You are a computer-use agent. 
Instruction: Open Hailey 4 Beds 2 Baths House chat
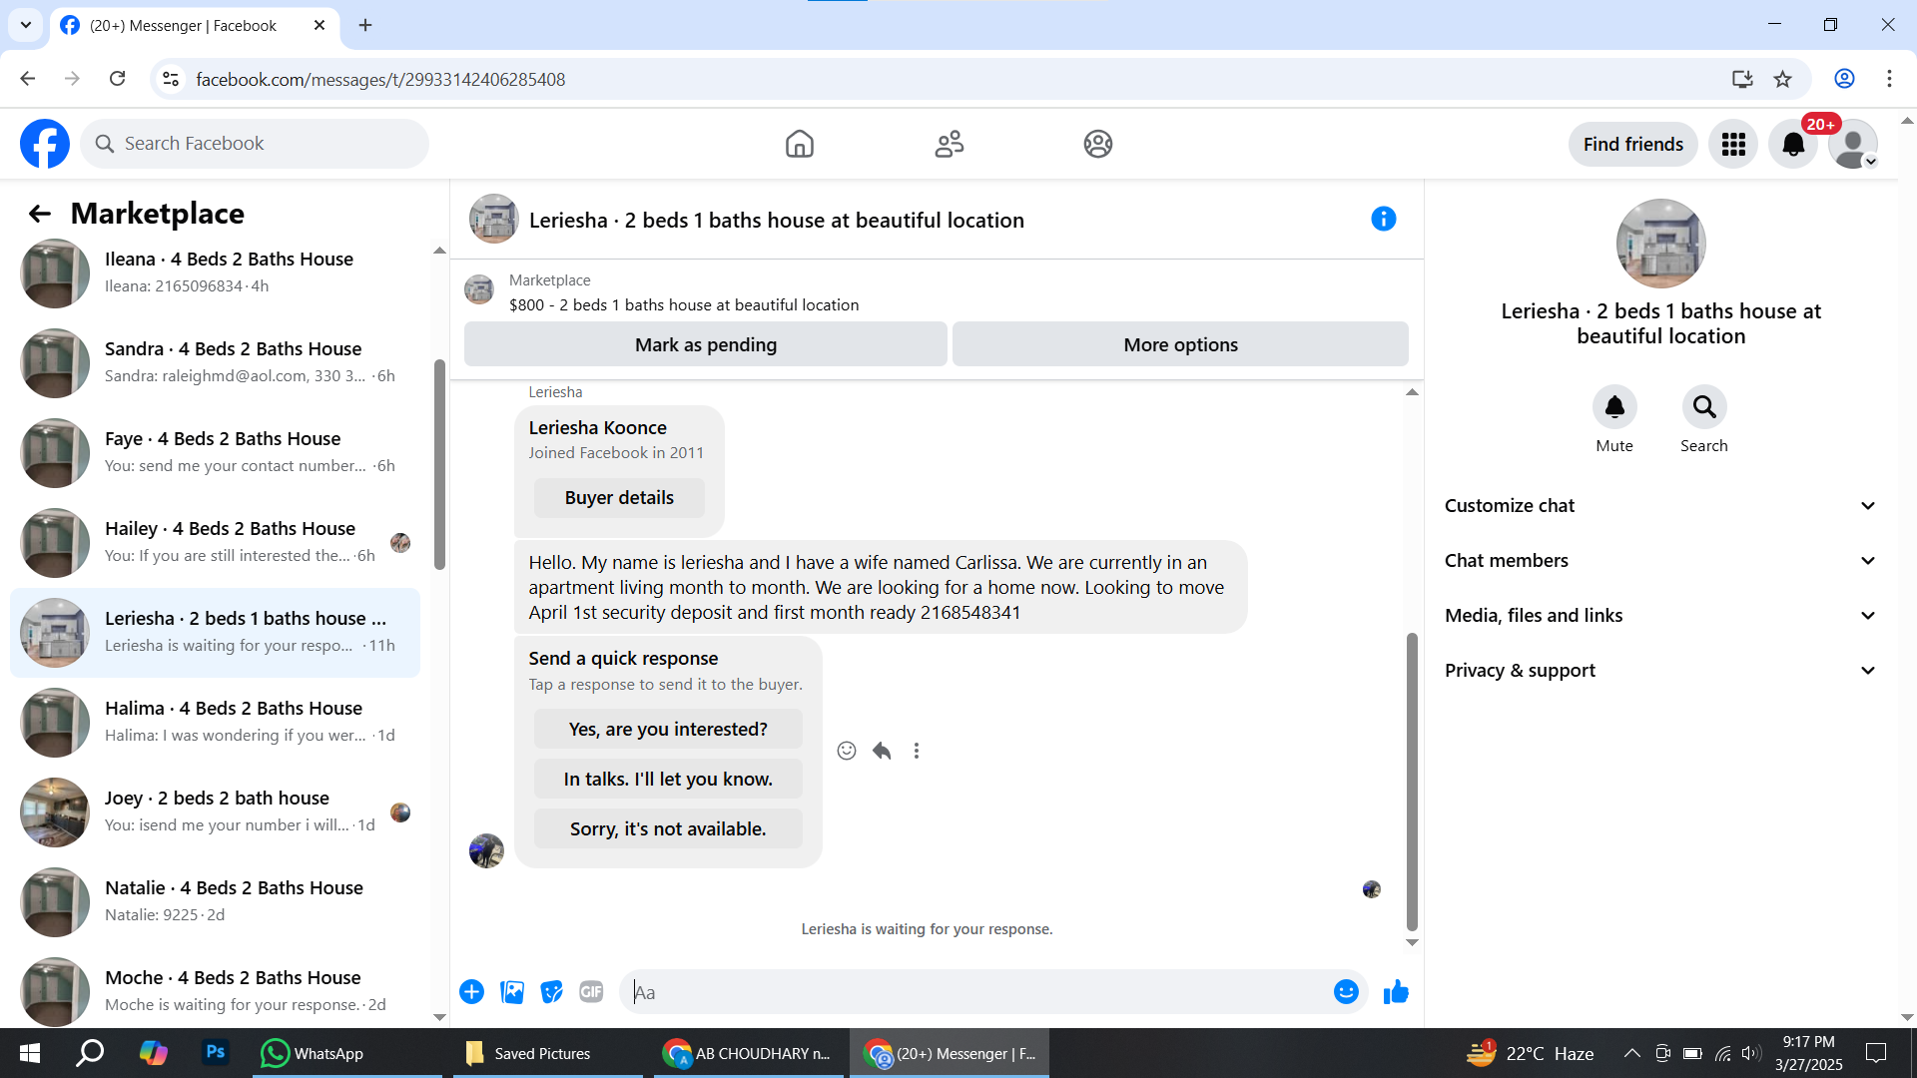pyautogui.click(x=215, y=542)
